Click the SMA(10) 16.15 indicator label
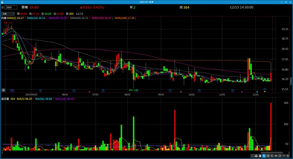 [x=37, y=18]
